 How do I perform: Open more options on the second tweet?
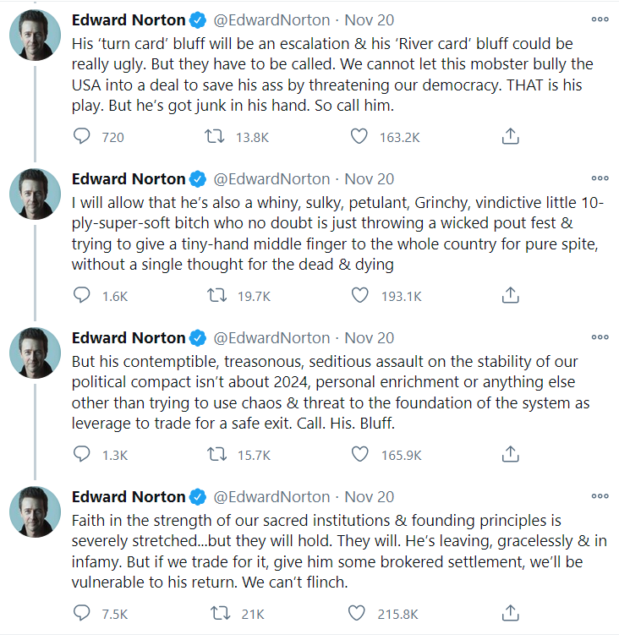(600, 178)
